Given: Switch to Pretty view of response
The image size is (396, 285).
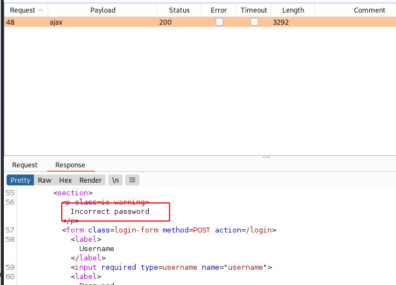Looking at the screenshot, I should tap(20, 180).
